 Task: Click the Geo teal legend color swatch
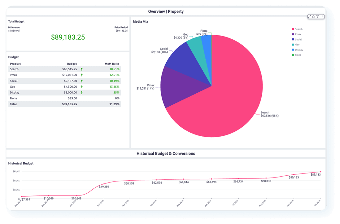[293, 45]
